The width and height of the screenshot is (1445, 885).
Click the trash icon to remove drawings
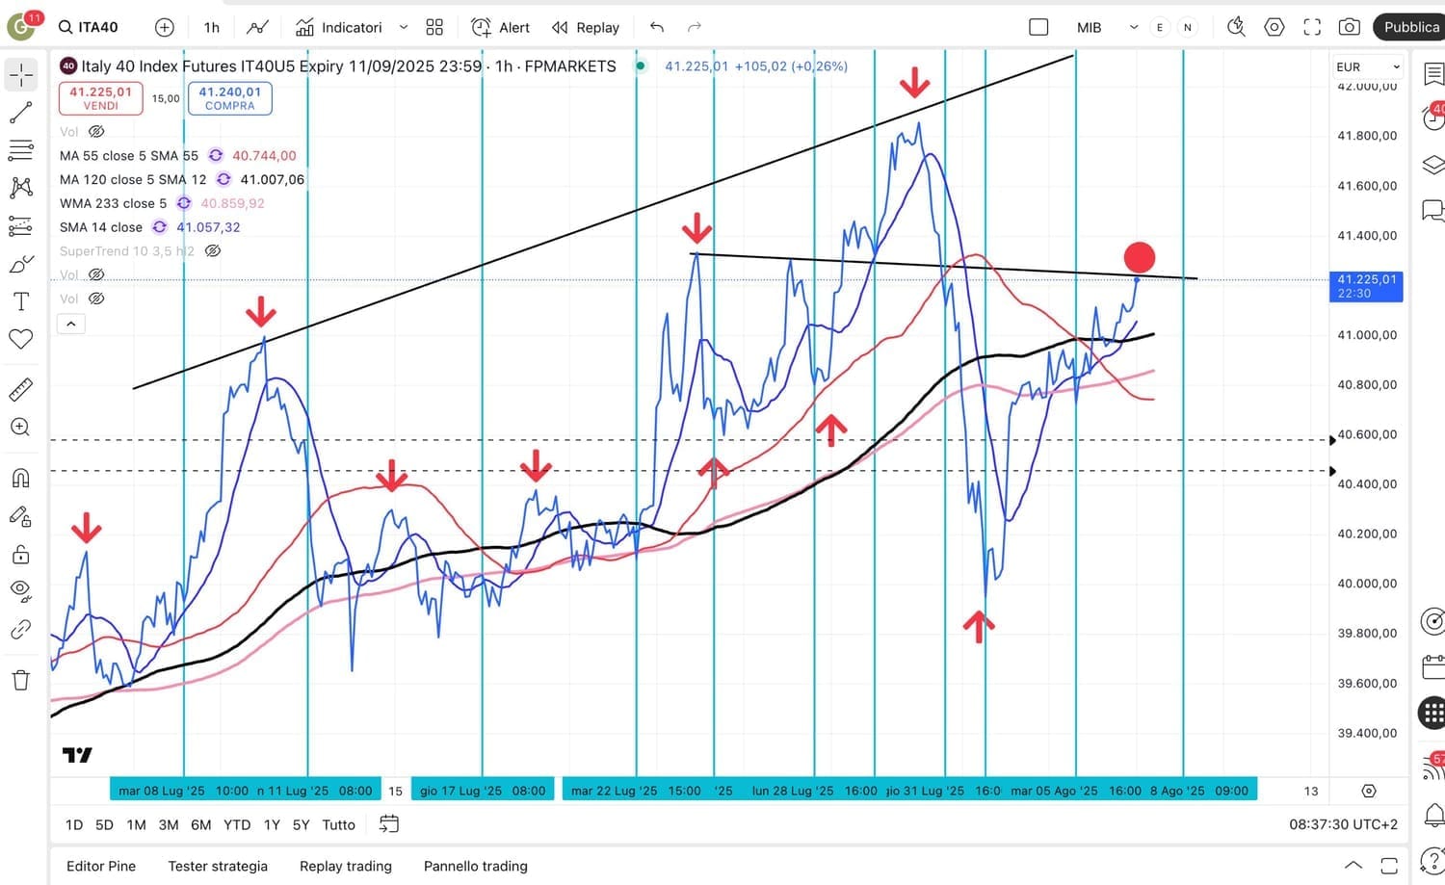tap(21, 681)
